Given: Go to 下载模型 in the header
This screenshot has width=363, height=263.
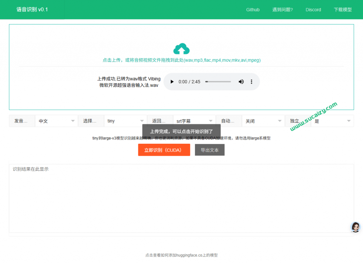Looking at the screenshot, I should 342,10.
